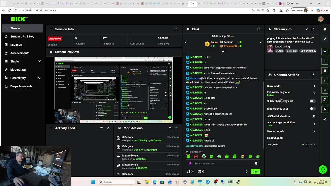Open WijzeTovenaar username in chat

pos(194,146)
